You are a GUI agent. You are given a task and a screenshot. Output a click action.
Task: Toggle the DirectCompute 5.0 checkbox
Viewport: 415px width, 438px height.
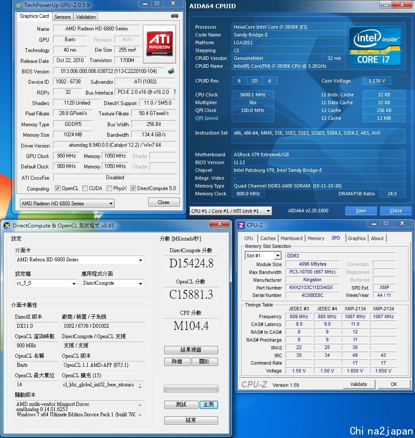pos(133,188)
